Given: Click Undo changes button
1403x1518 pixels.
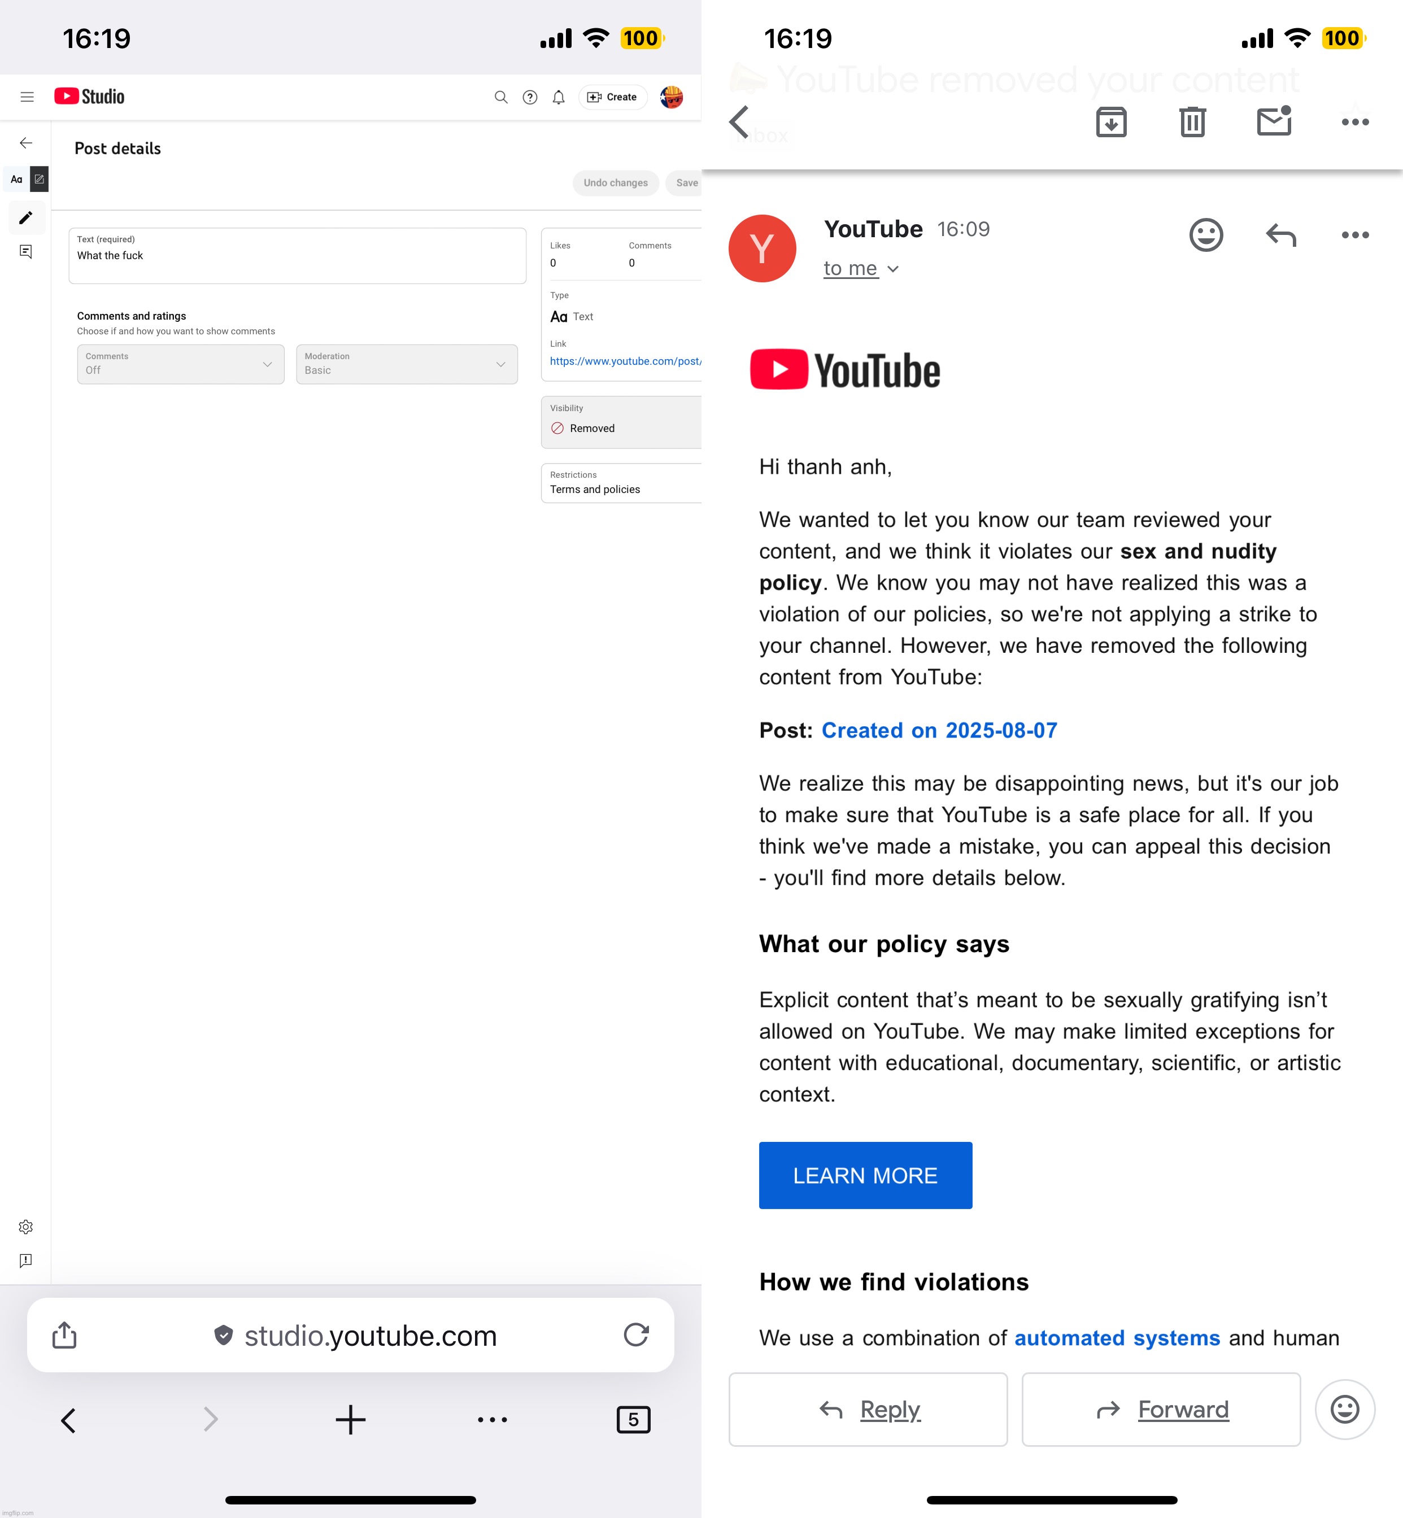Looking at the screenshot, I should 616,183.
